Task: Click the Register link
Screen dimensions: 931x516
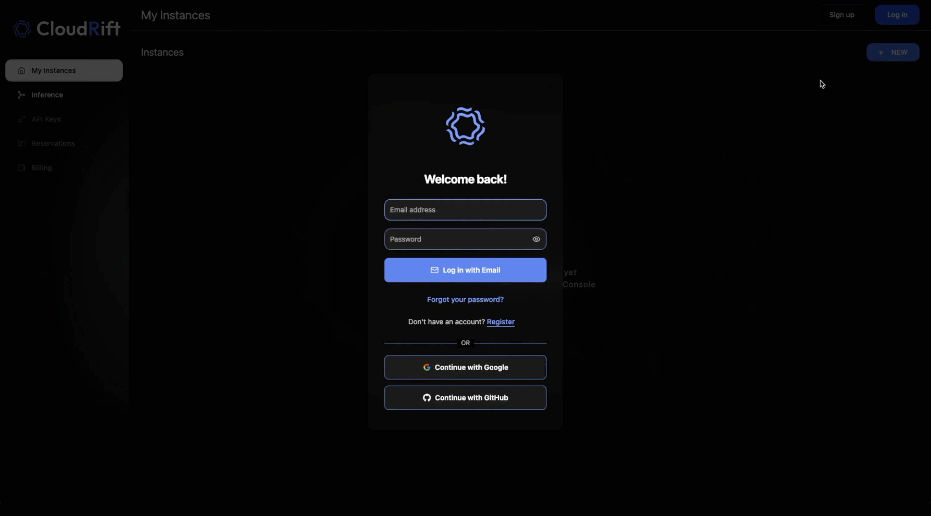Action: tap(500, 322)
